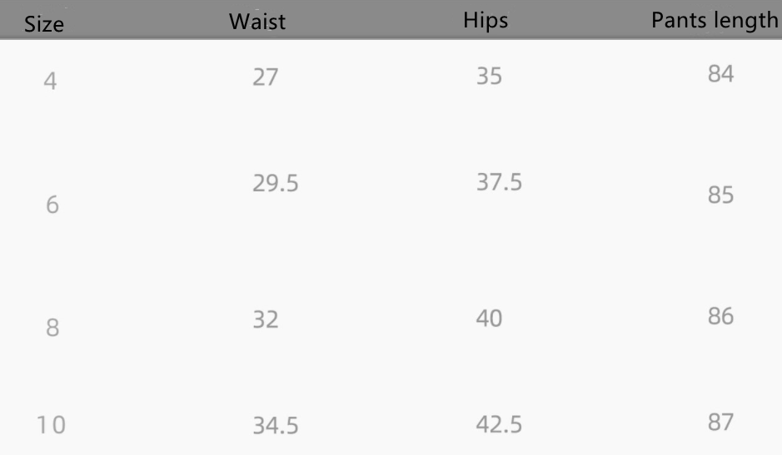Select the pants length value 85
Image resolution: width=782 pixels, height=455 pixels.
[x=720, y=195]
